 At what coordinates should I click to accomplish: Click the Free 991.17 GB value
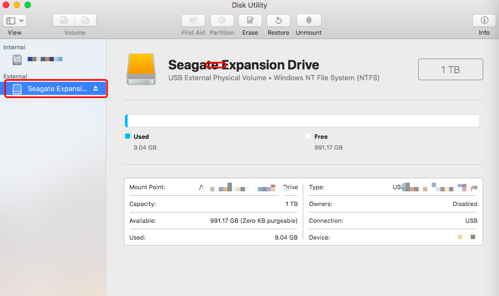point(329,147)
